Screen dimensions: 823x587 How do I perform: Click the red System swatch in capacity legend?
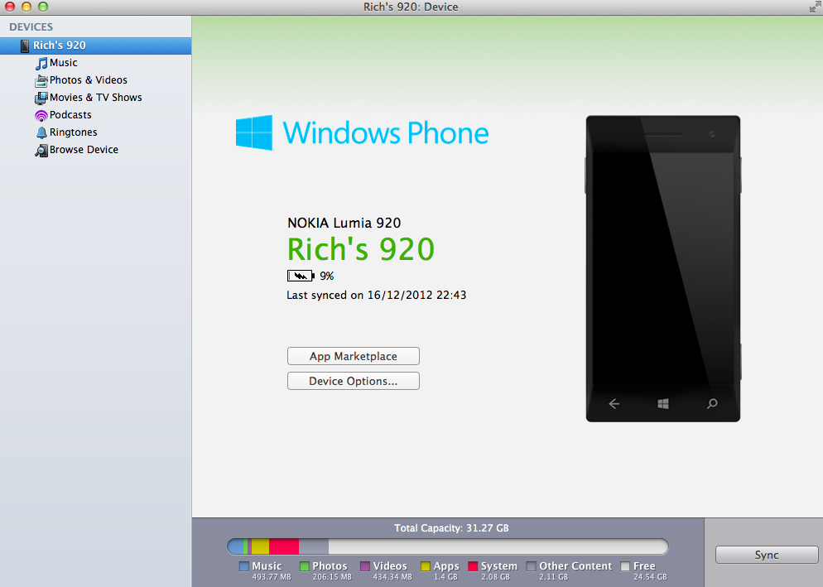(472, 565)
